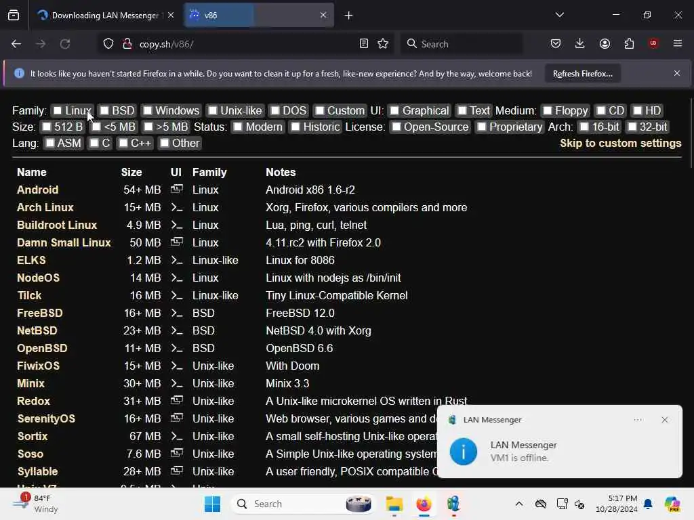
Task: Click the 'Linux for 8086' note
Action: point(300,261)
